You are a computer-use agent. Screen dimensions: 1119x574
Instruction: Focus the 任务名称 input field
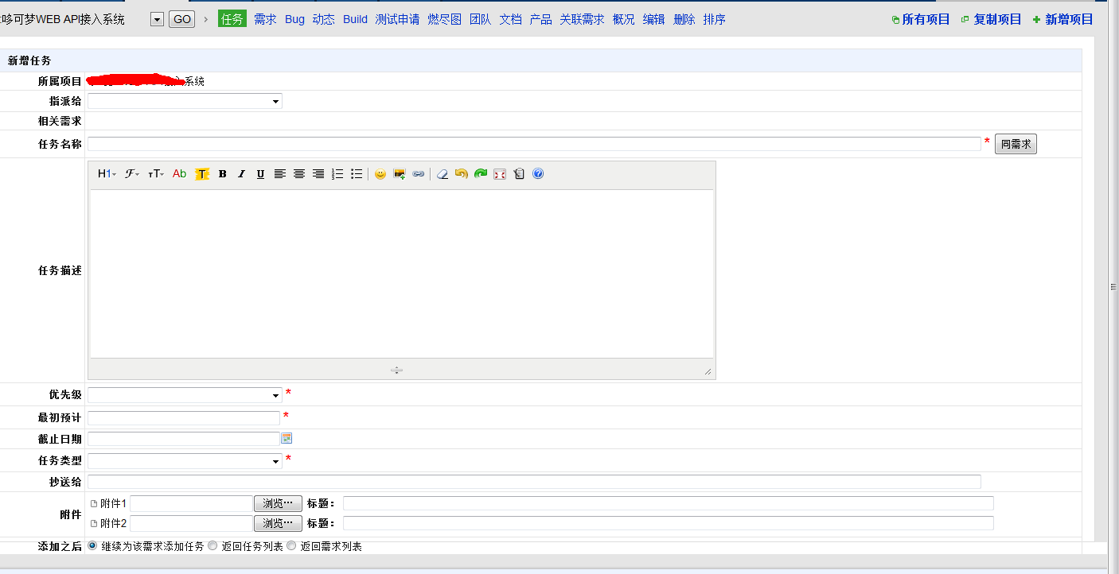click(534, 144)
